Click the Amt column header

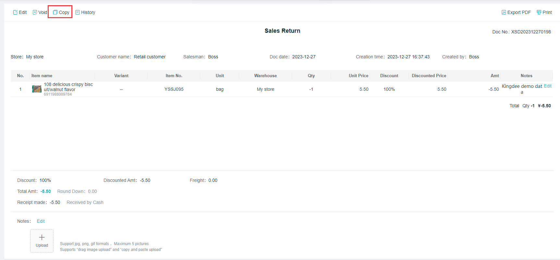pyautogui.click(x=494, y=76)
